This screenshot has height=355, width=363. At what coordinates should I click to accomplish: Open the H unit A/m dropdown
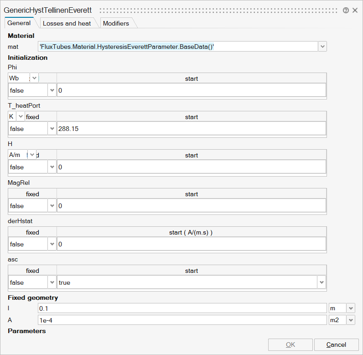pyautogui.click(x=32, y=155)
